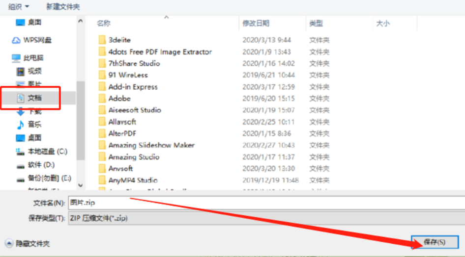The image size is (465, 257).
Task: Click the sidebar scrollbar down arrow
Action: tap(81, 186)
